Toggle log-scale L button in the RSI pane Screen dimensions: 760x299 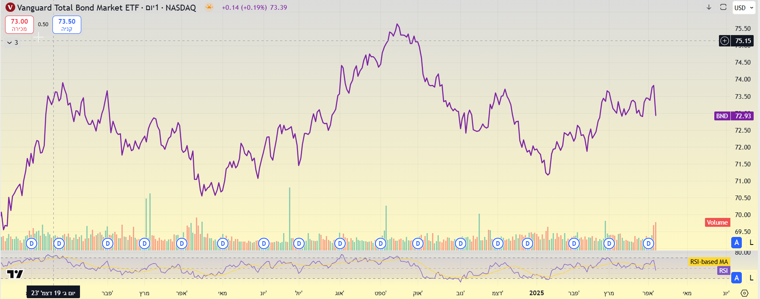click(752, 278)
